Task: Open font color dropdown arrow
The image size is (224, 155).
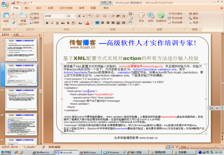Action: click(x=91, y=23)
